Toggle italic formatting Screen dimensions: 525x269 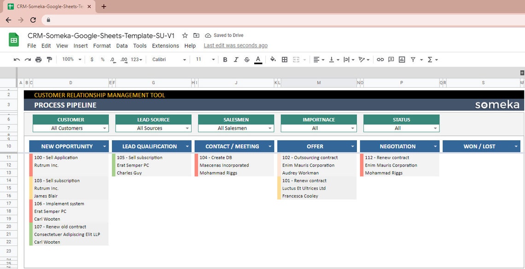tap(236, 59)
